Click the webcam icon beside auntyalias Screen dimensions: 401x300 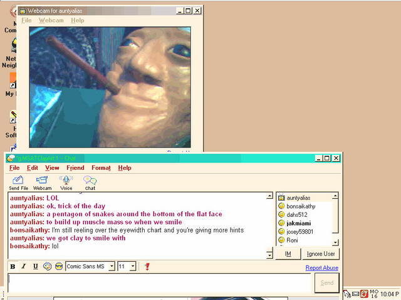[x=281, y=197]
